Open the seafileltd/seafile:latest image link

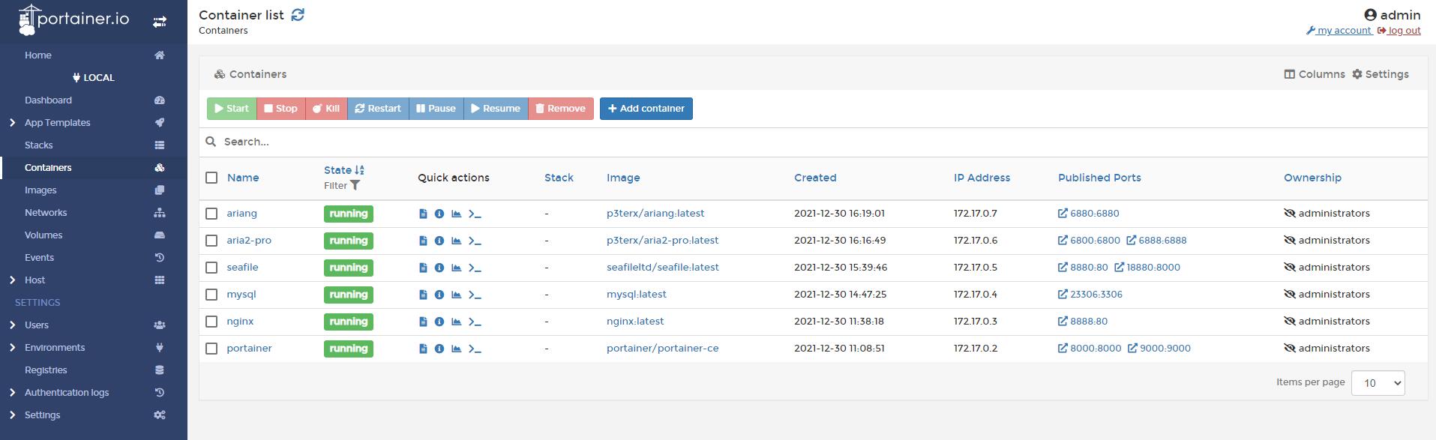[x=662, y=268]
